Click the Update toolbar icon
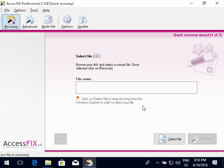Screen dimensions: 224x168 click(83, 22)
